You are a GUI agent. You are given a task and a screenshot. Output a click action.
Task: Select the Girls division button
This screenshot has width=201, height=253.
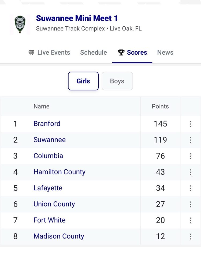coord(83,81)
